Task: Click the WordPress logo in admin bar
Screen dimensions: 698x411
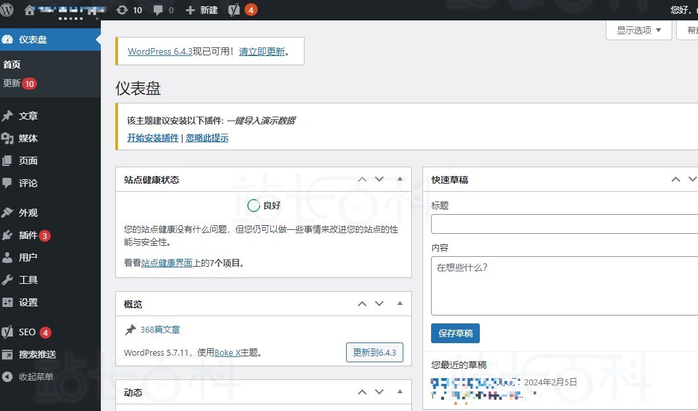Action: point(7,10)
